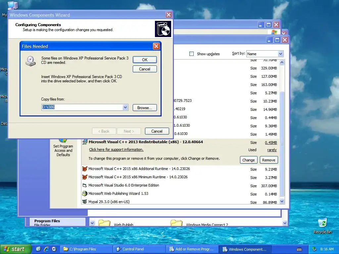Click the Copy files from path field

(x=82, y=107)
